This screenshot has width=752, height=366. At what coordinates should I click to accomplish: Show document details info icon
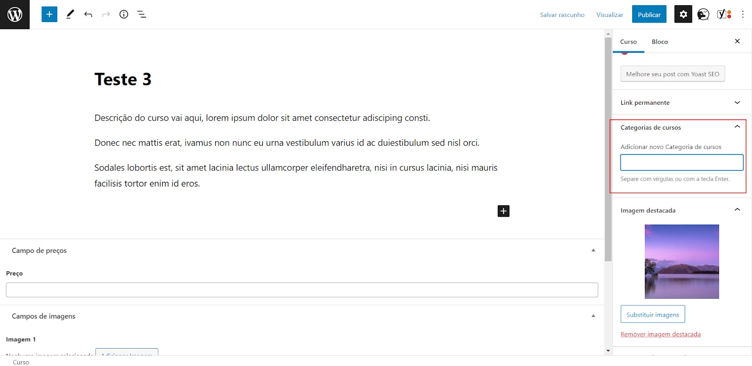124,14
